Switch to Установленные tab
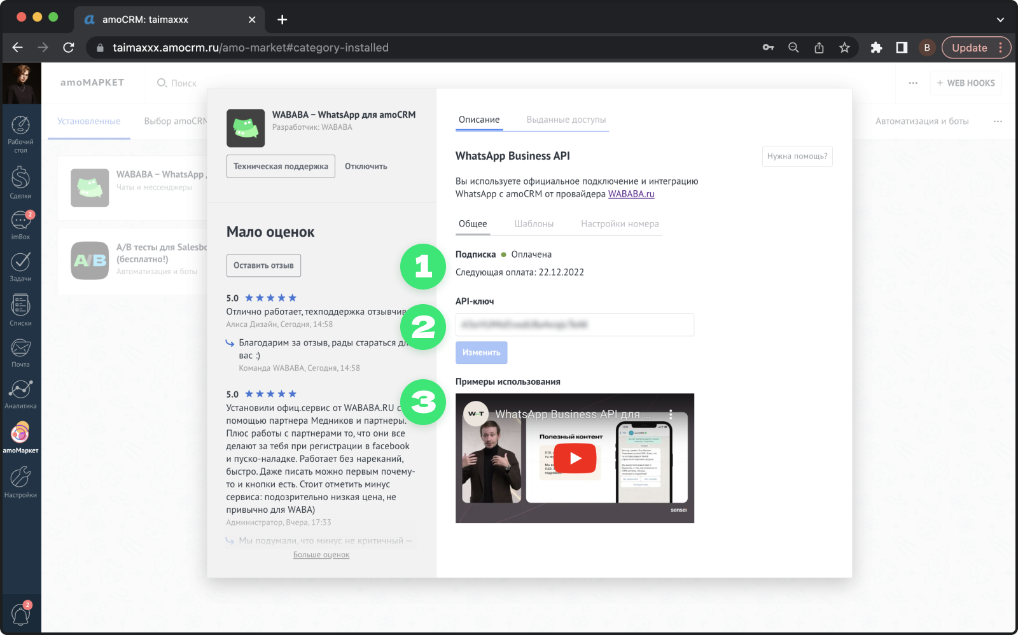The image size is (1018, 635). [x=88, y=121]
